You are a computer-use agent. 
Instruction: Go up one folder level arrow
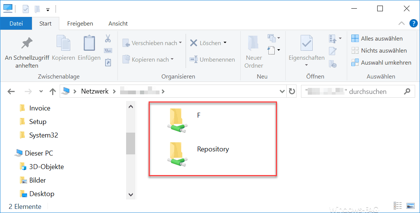(x=53, y=91)
